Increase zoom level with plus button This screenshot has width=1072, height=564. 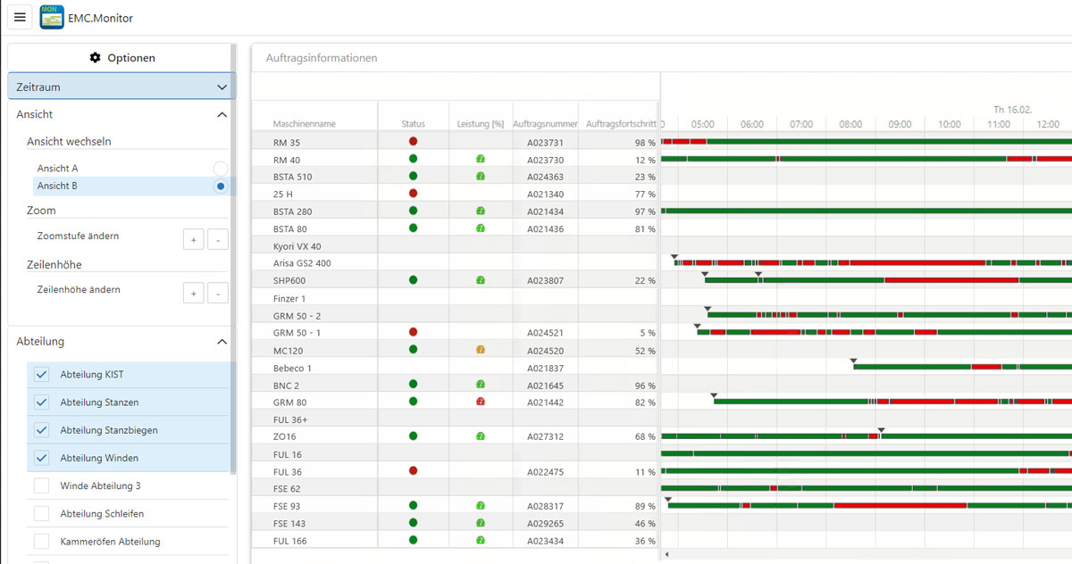click(x=193, y=239)
